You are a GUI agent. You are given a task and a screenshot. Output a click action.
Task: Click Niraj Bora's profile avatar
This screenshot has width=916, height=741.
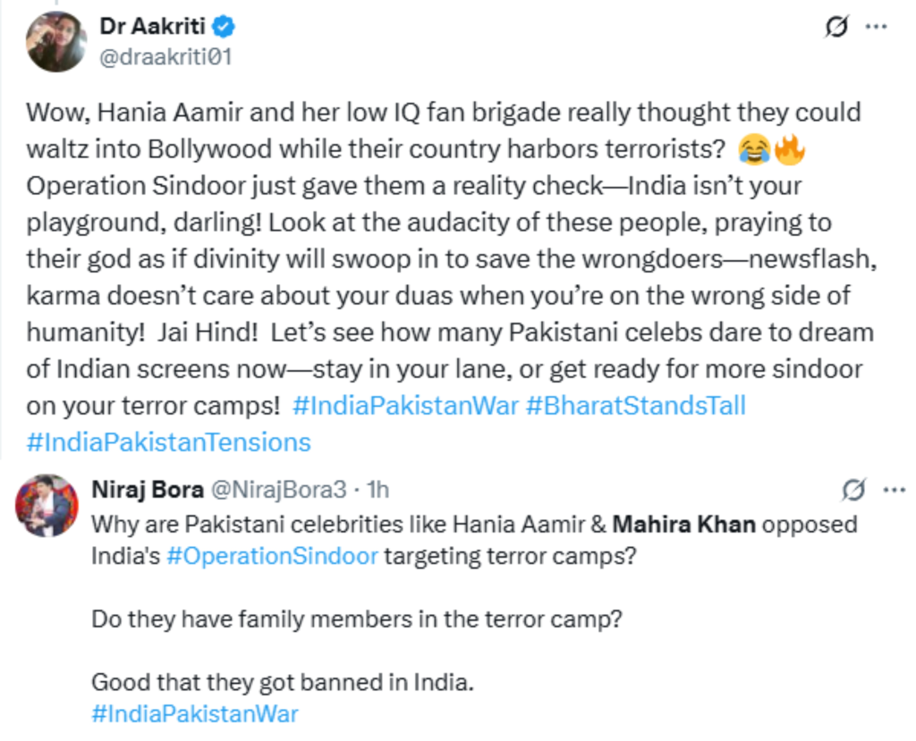point(47,505)
